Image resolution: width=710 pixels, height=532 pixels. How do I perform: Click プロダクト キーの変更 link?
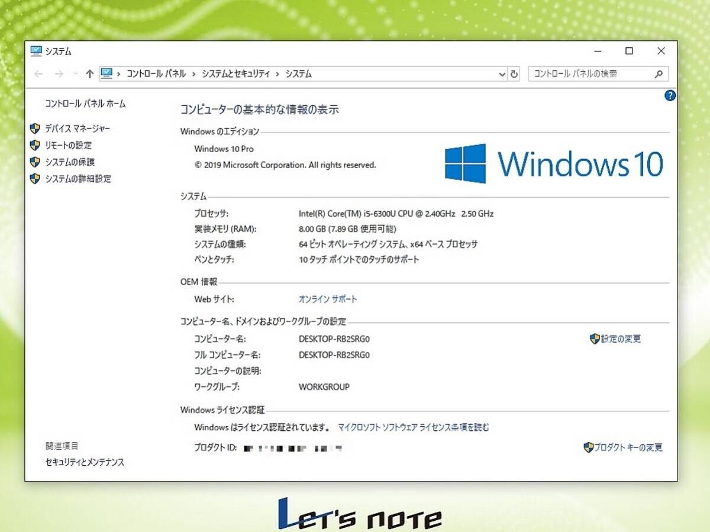[x=628, y=447]
